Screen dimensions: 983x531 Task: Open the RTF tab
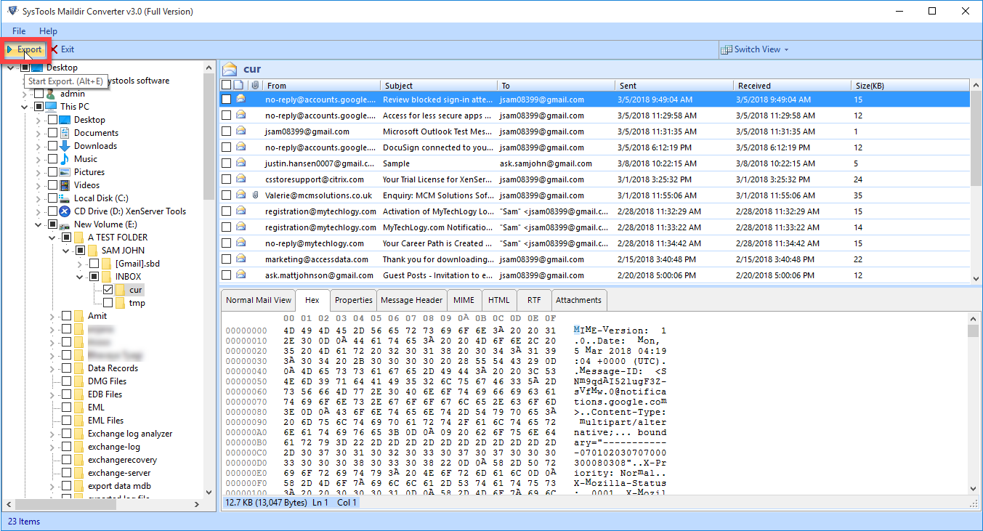(534, 300)
